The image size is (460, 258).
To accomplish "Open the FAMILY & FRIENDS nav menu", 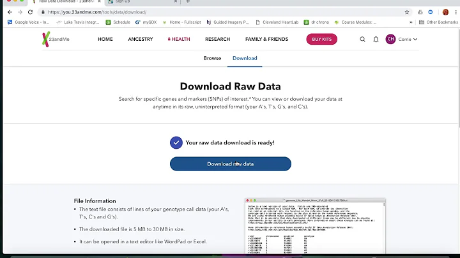I will pos(266,39).
